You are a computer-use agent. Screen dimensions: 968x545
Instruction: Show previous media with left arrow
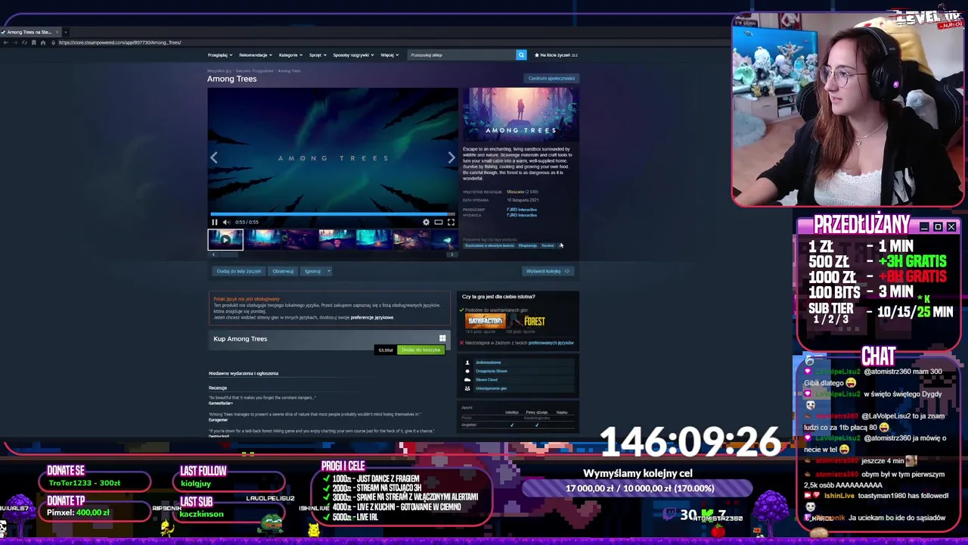point(214,157)
